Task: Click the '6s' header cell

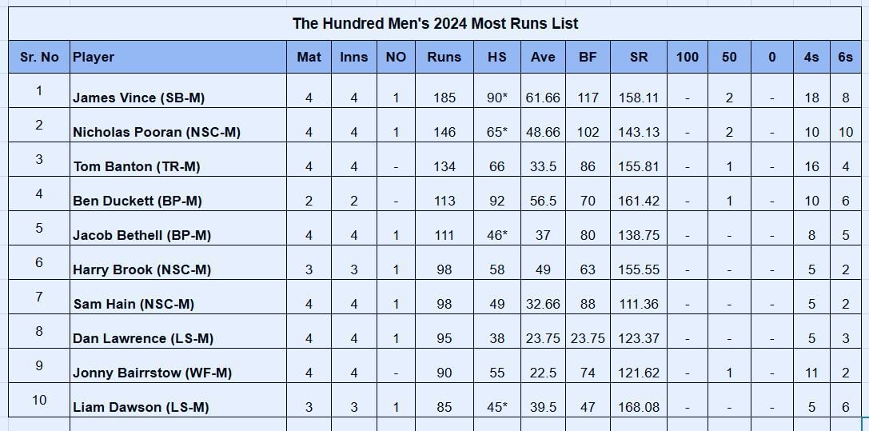Action: coord(845,57)
